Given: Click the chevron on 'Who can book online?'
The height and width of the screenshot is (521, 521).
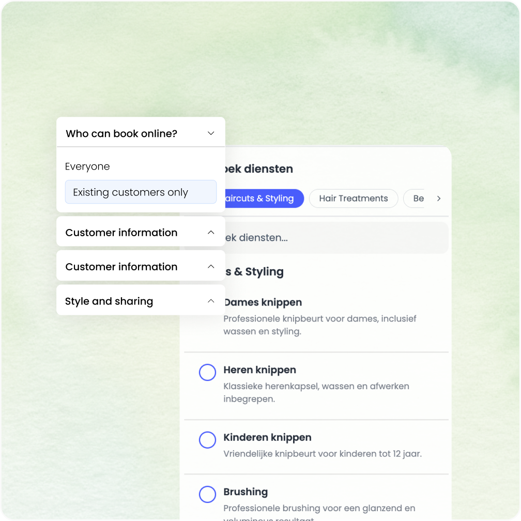Looking at the screenshot, I should pyautogui.click(x=210, y=133).
